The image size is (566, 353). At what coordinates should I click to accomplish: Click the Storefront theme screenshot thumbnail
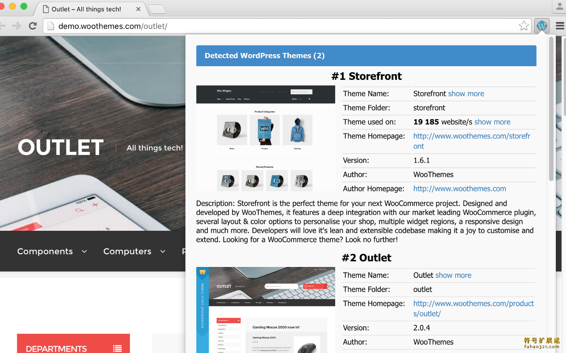[x=265, y=138]
